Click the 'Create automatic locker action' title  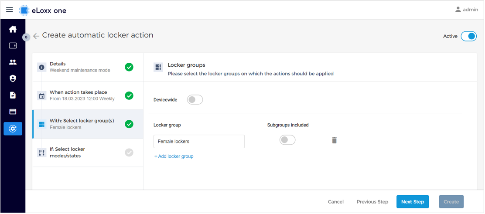pyautogui.click(x=98, y=35)
